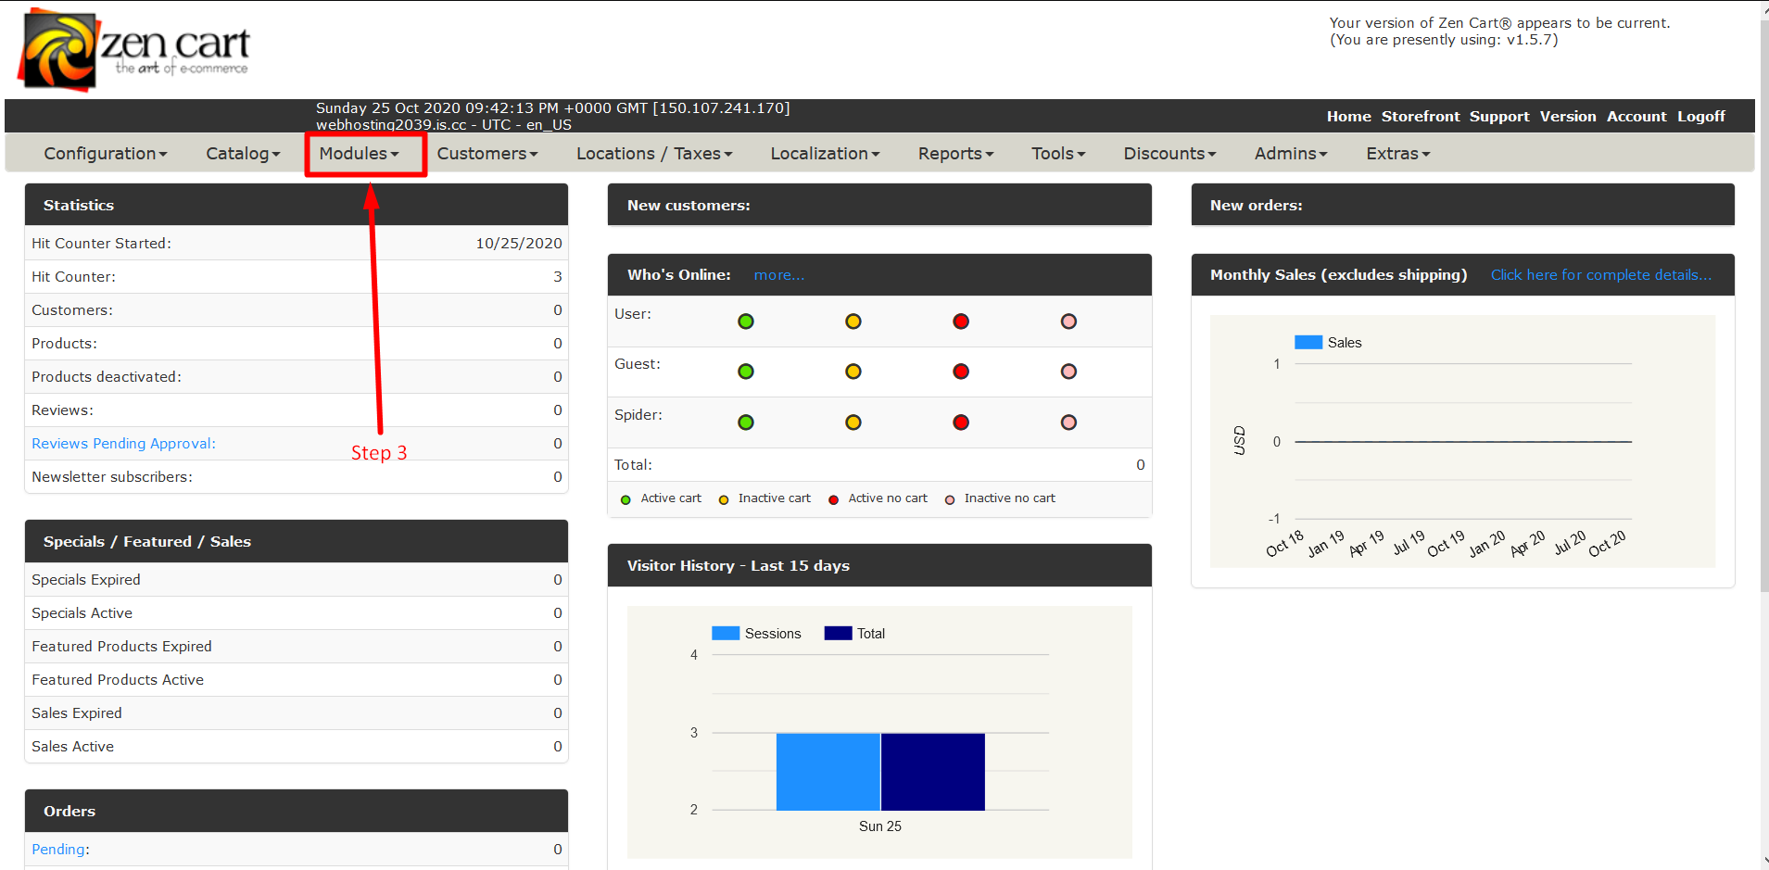
Task: Toggle the Sessions legend swatch
Action: pos(726,634)
